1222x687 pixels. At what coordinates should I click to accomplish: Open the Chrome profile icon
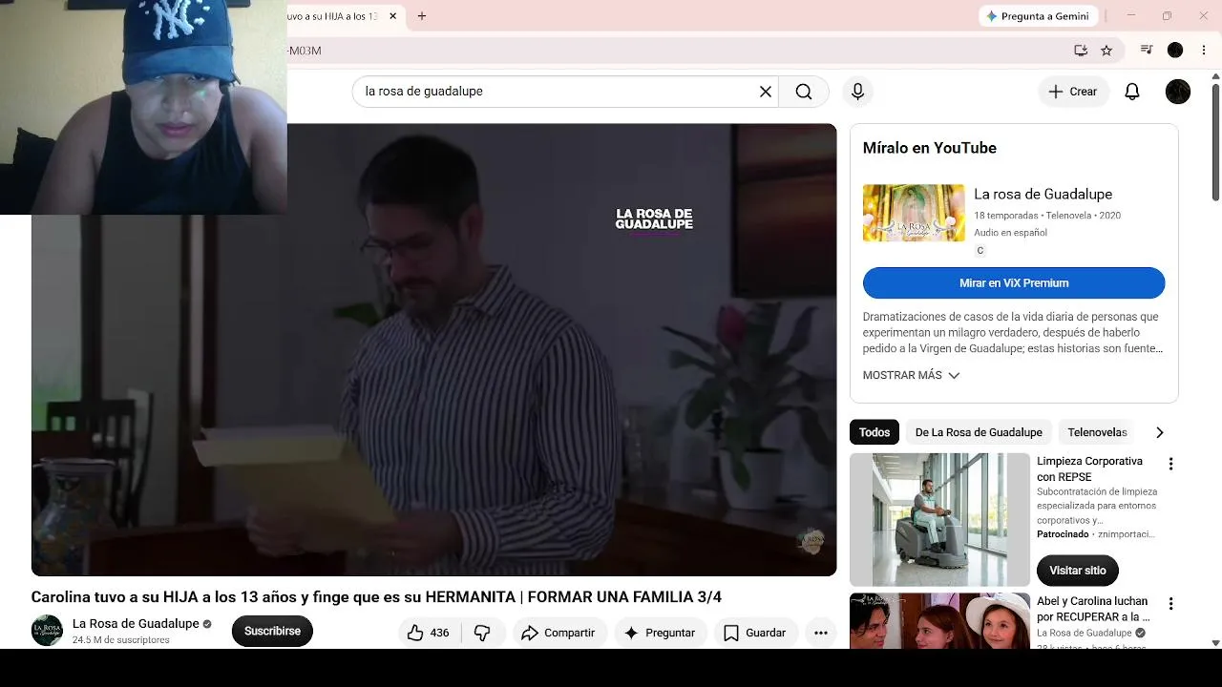(1175, 51)
